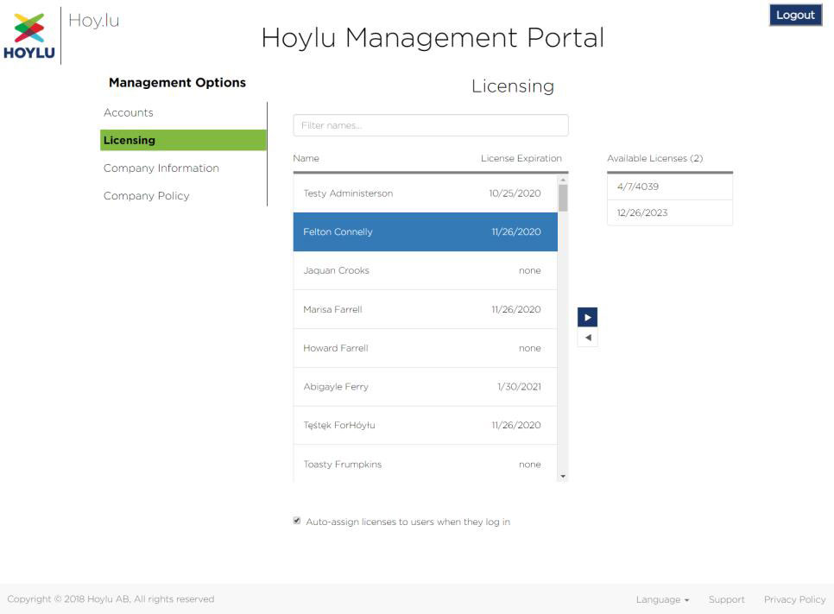The width and height of the screenshot is (834, 614).
Task: Open the Language dropdown in footer
Action: 662,599
